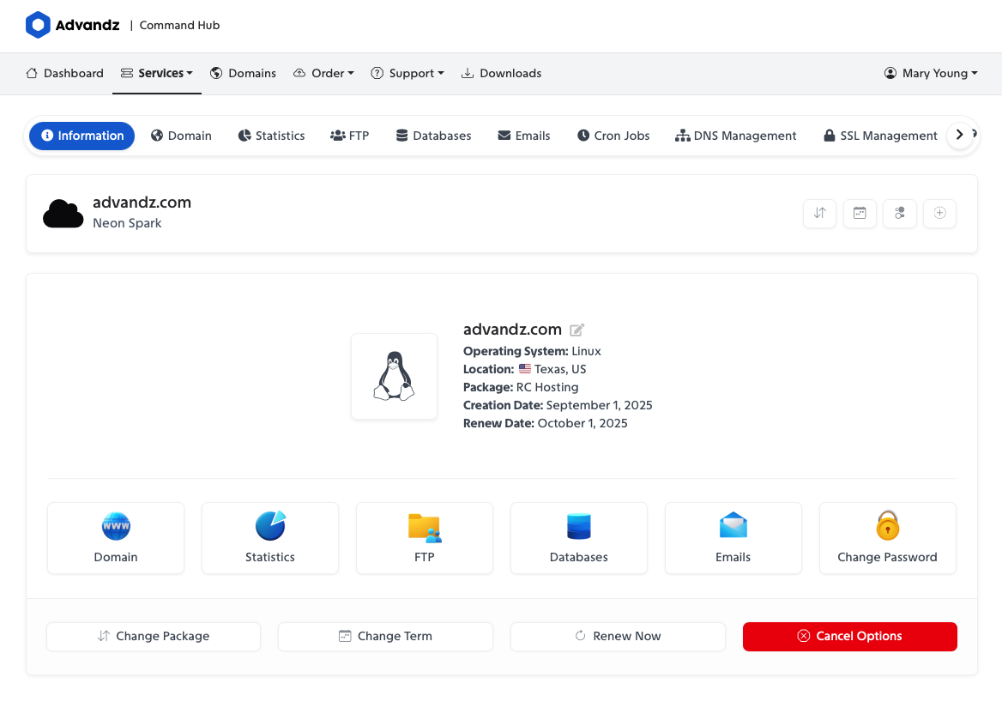The image size is (1002, 702).
Task: Click the change package arrows icon in header
Action: [x=820, y=213]
